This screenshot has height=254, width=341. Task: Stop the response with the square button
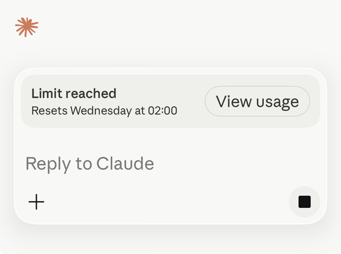point(304,202)
